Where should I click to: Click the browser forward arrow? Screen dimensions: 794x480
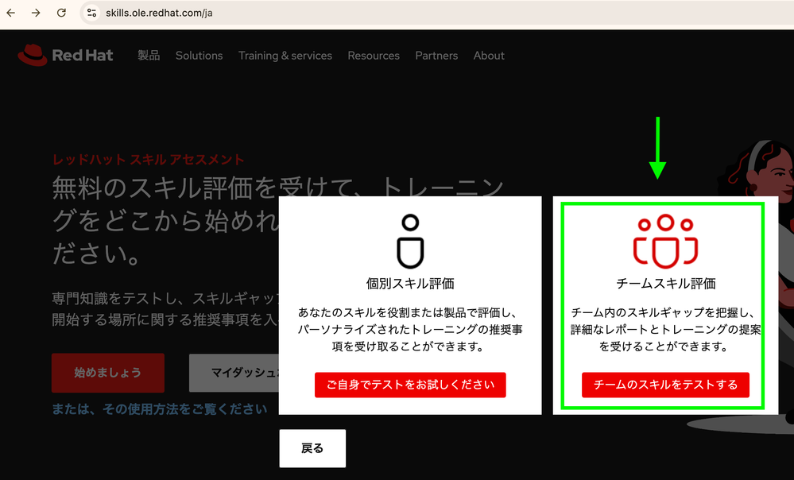(x=37, y=13)
